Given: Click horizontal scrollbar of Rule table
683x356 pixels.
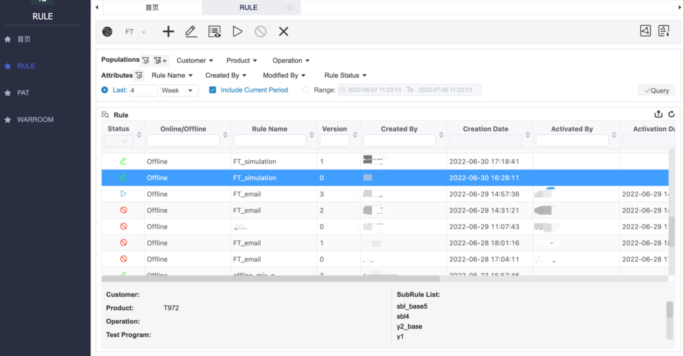Looking at the screenshot, I should tap(271, 279).
